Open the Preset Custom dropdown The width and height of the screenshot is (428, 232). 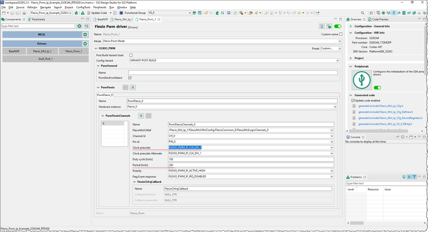[x=331, y=48]
